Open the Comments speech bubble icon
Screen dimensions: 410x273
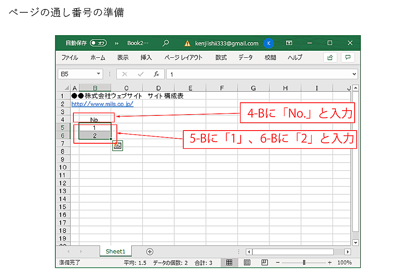[x=348, y=58]
